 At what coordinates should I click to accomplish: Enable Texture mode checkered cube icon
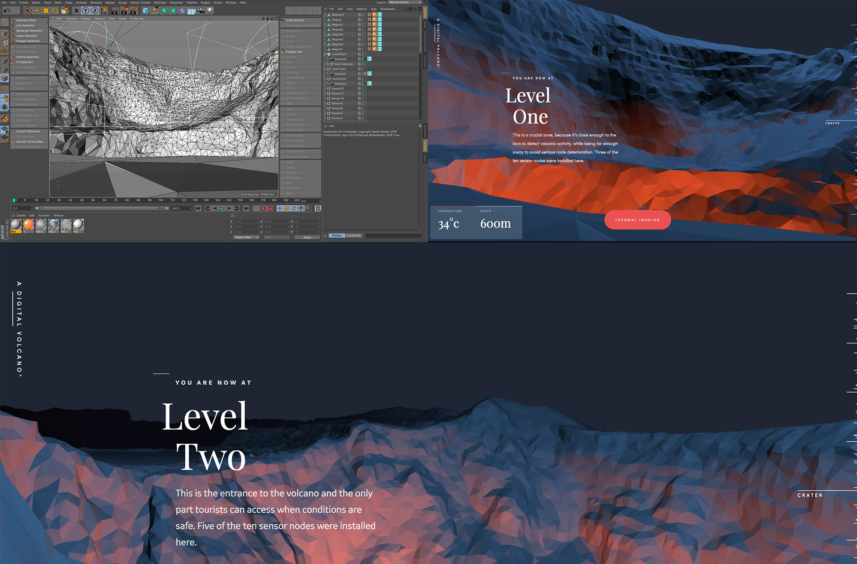(4, 42)
